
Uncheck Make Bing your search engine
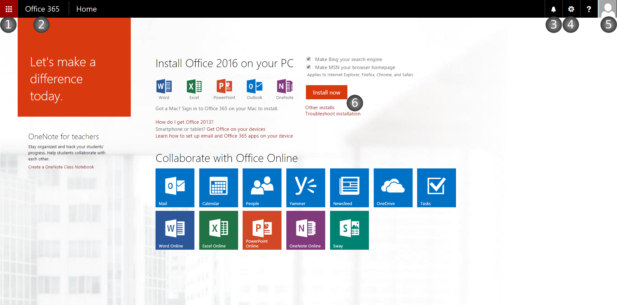pyautogui.click(x=308, y=59)
